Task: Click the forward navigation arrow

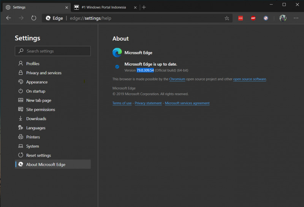Action: click(21, 18)
